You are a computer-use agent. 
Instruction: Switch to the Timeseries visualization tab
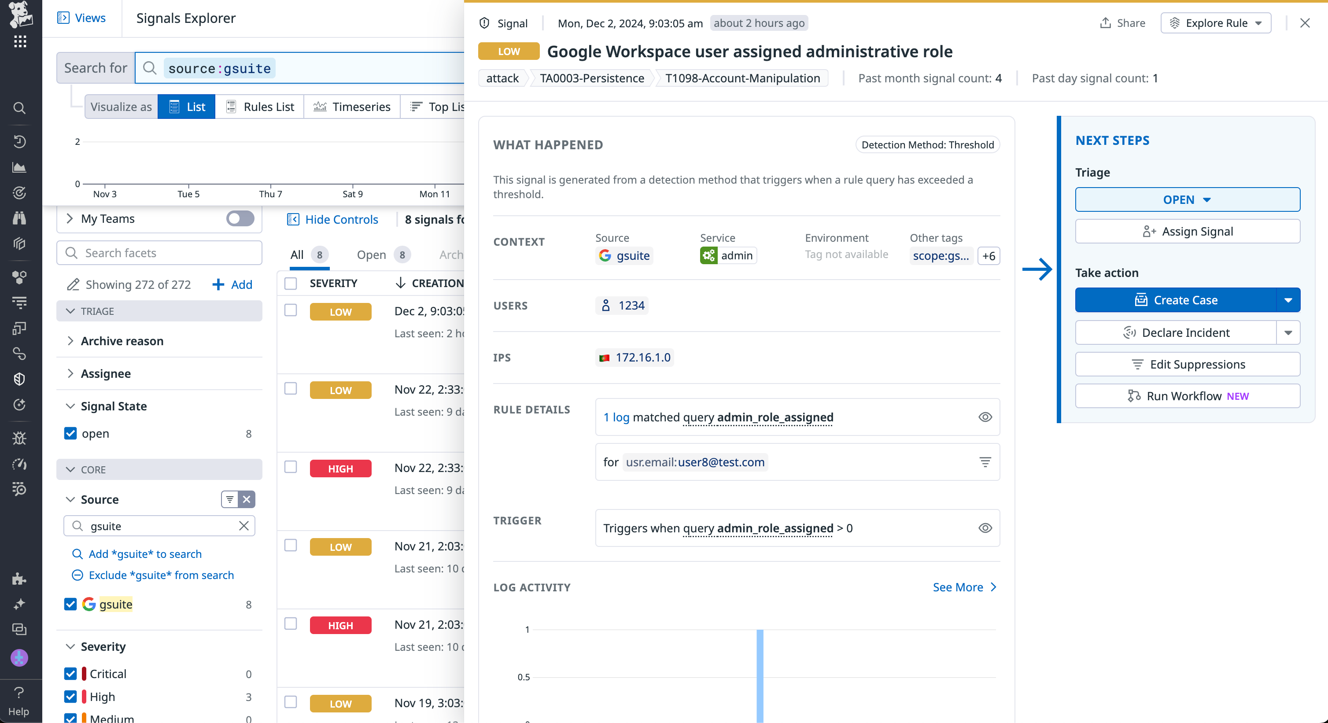point(352,107)
